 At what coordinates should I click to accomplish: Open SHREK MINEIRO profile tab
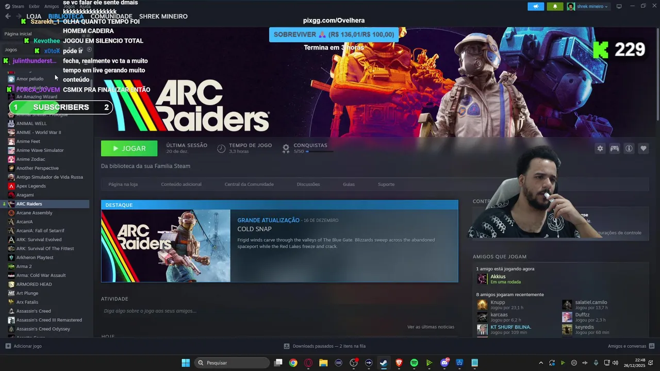click(x=163, y=16)
